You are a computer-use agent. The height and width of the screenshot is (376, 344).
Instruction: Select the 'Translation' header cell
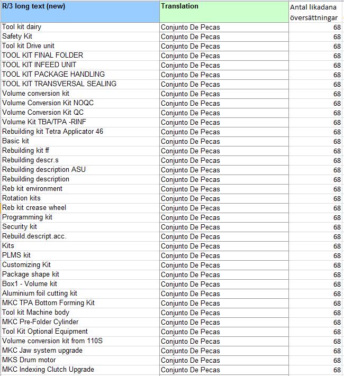[224, 12]
